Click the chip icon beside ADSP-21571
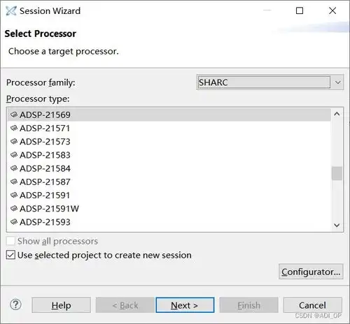 pos(14,128)
